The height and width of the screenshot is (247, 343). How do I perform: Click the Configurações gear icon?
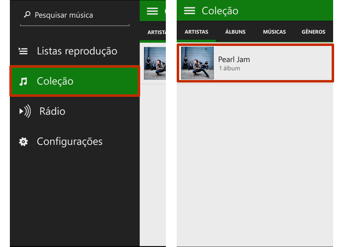point(23,142)
